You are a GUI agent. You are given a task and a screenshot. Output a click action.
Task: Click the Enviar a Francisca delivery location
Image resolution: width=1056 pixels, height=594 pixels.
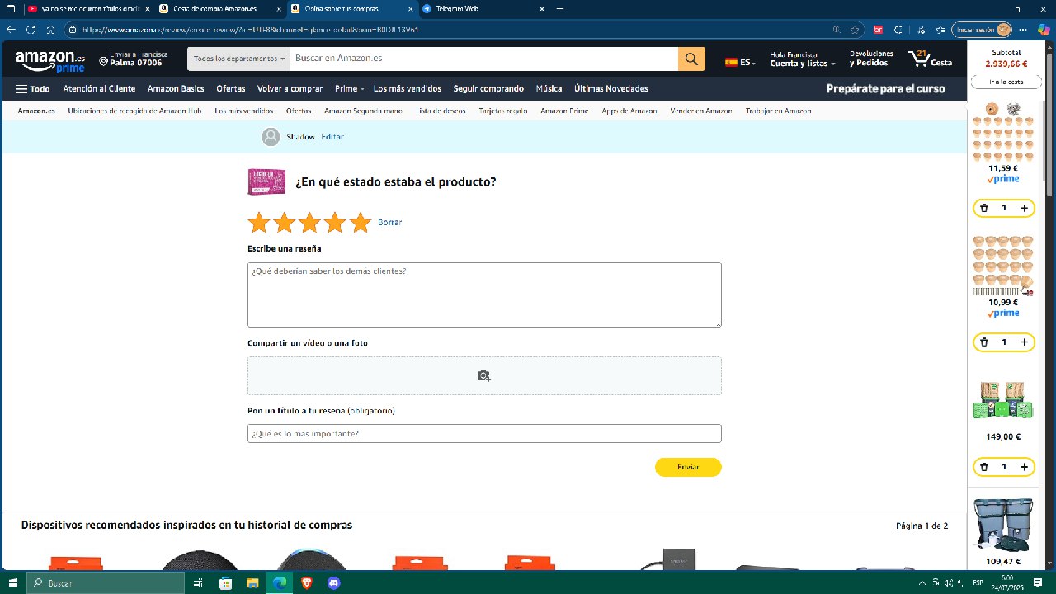click(x=133, y=59)
